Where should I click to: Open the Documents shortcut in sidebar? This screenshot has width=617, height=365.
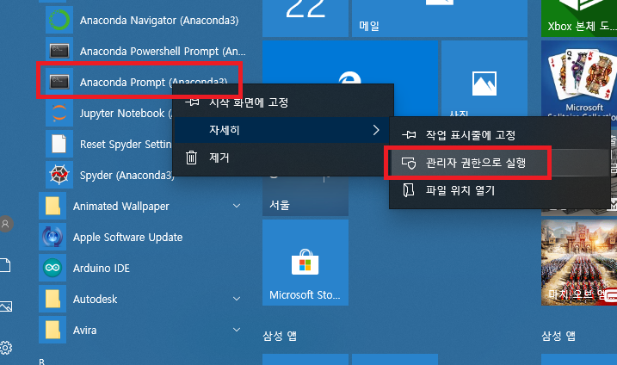click(x=5, y=265)
